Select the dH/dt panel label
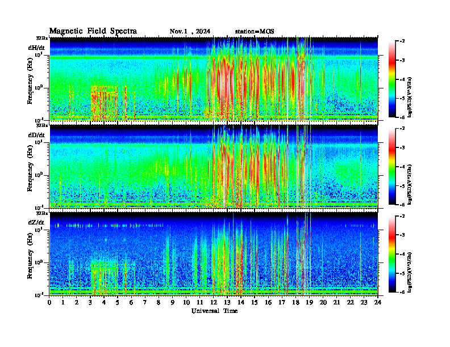Screen dimensions: 450x347 click(x=36, y=48)
